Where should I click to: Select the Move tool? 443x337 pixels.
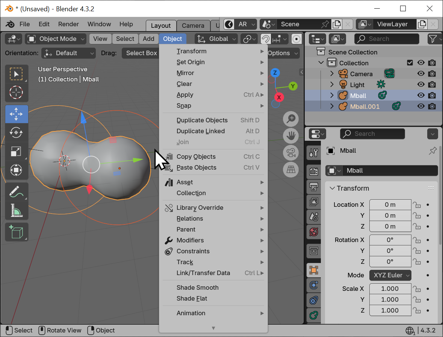(x=17, y=114)
